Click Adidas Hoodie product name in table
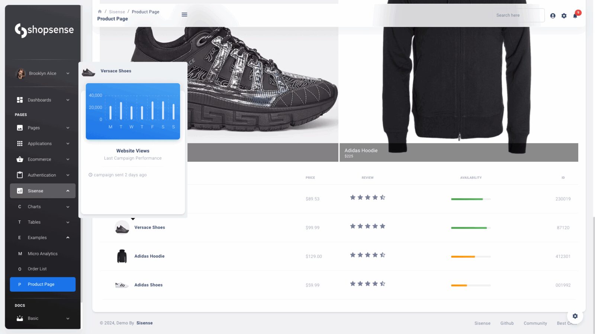 click(149, 256)
